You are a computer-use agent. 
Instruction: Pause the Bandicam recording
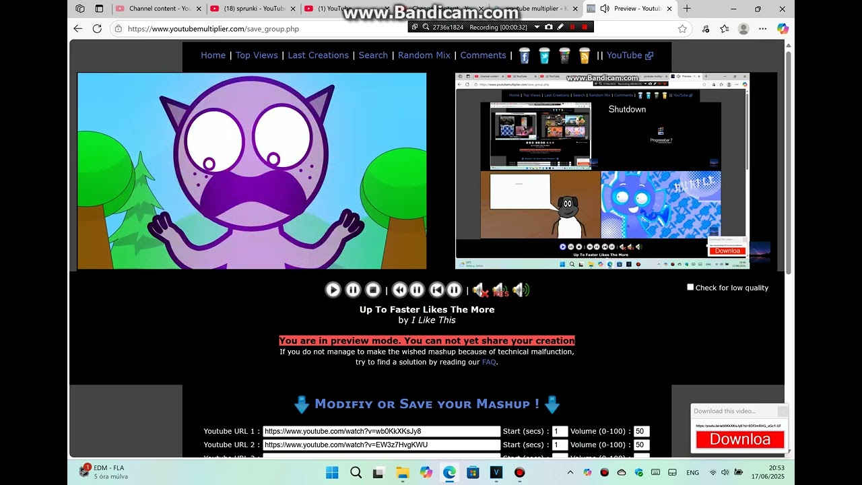[572, 27]
